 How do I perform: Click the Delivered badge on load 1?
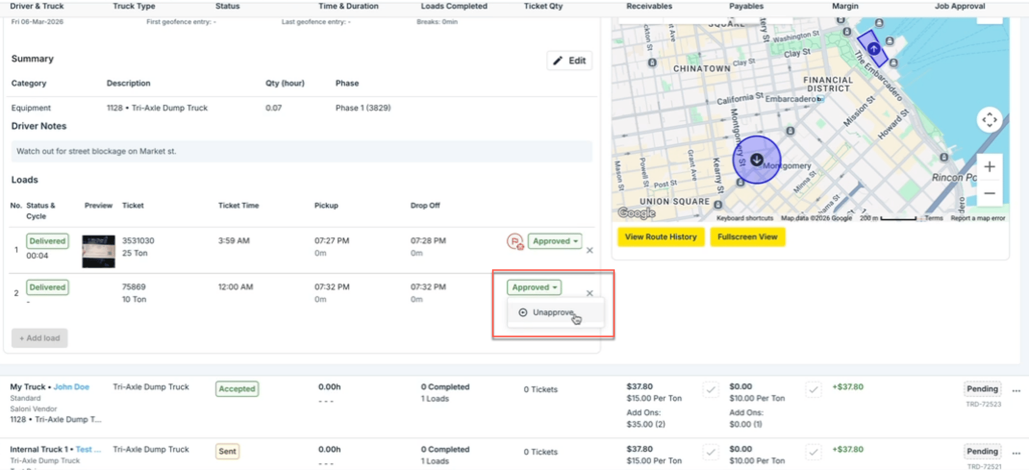coord(47,241)
